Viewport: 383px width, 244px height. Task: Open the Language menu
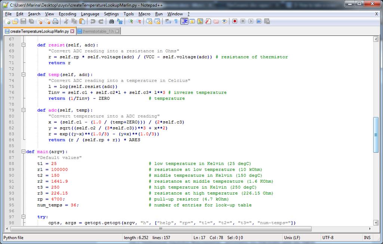click(x=90, y=14)
